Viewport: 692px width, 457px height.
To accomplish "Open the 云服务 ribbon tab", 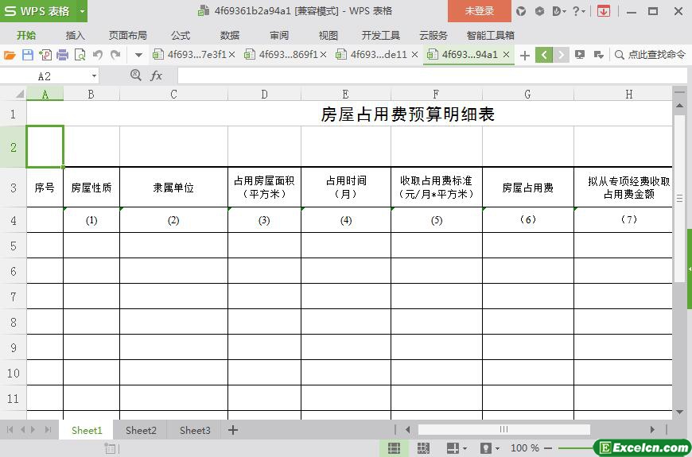I will click(433, 35).
